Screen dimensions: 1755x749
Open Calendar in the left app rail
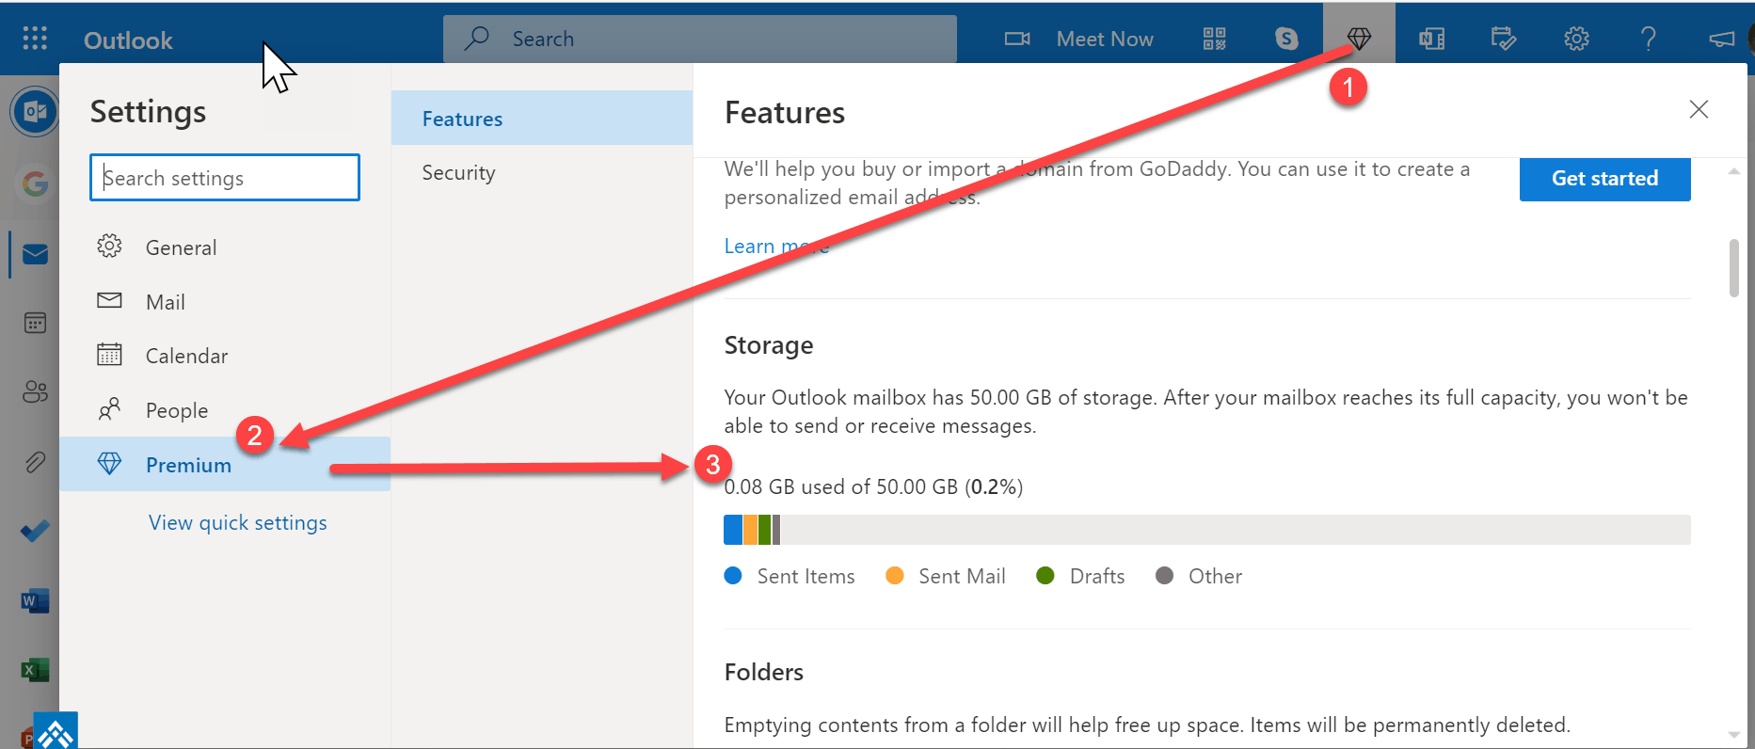[35, 323]
